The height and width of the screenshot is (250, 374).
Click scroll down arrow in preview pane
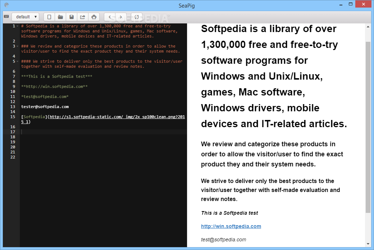[x=368, y=244]
